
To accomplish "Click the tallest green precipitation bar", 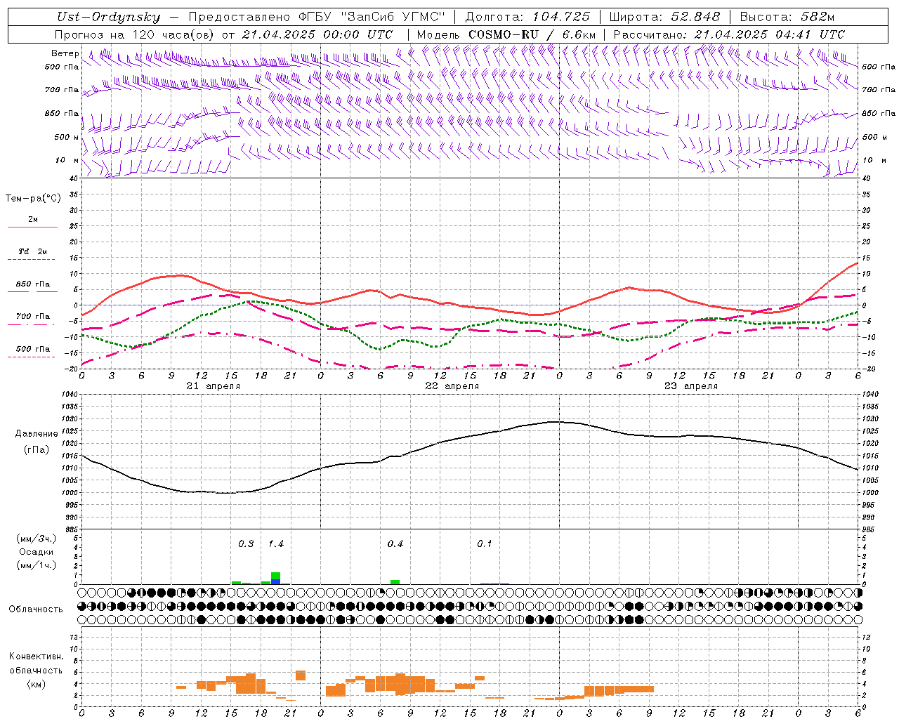I will (276, 576).
